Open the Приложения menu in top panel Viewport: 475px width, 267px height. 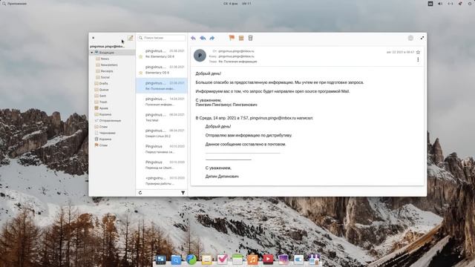coord(15,4)
